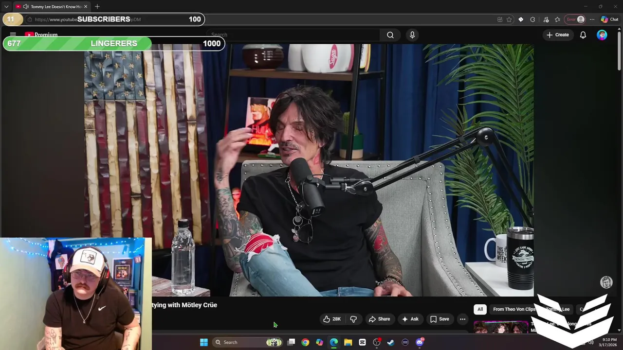Open Discord from the taskbar
This screenshot has width=623, height=350.
[420, 342]
